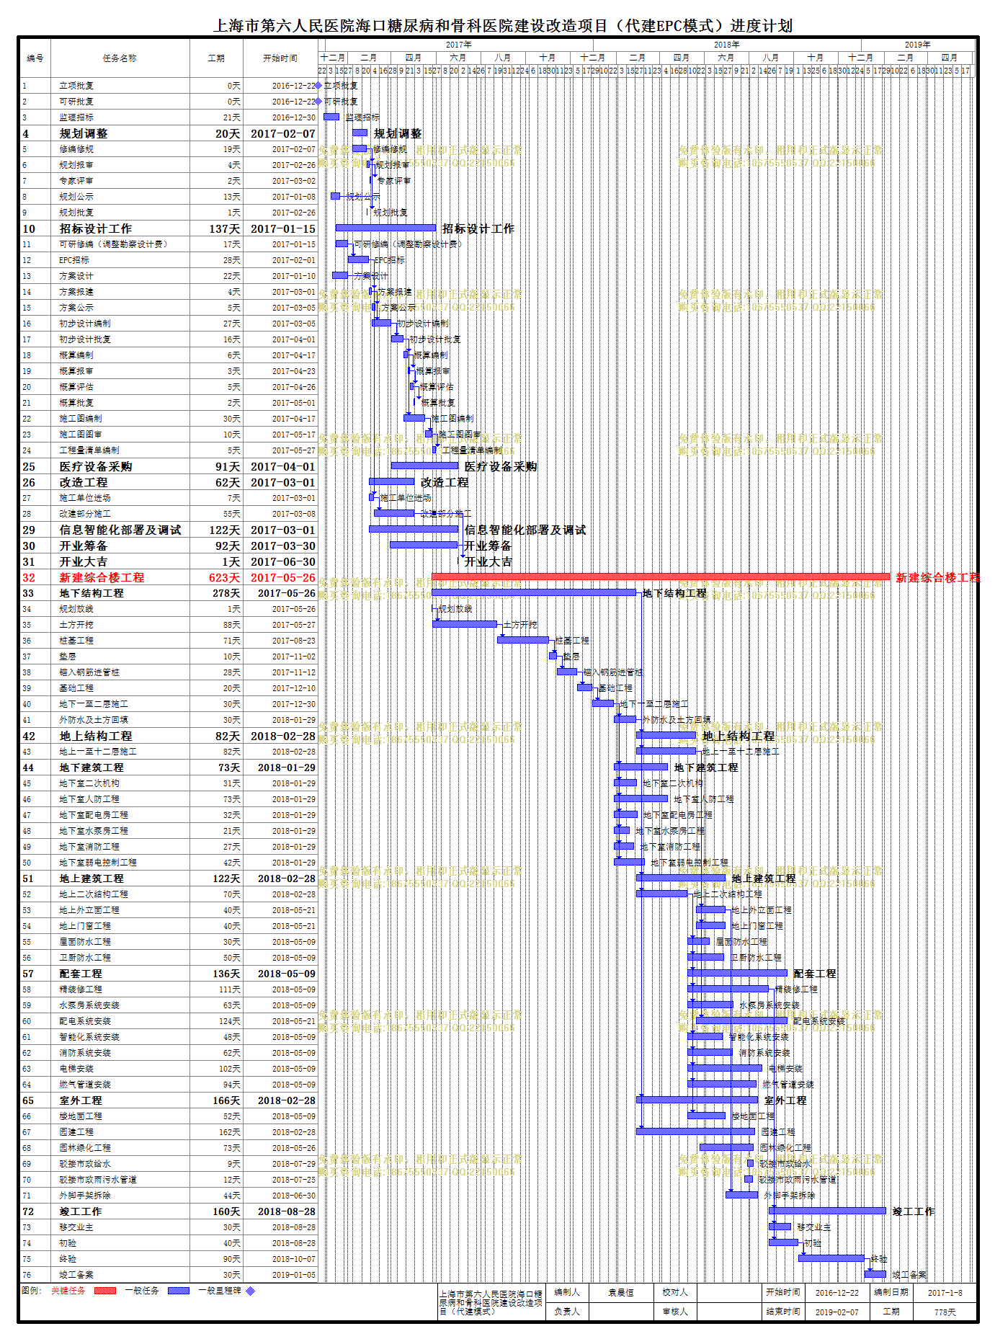Select the 编制日期 label in the footer
This screenshot has width=995, height=1339.
pyautogui.click(x=891, y=1293)
